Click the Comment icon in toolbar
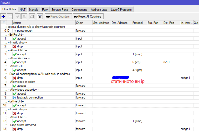 click(x=32, y=17)
